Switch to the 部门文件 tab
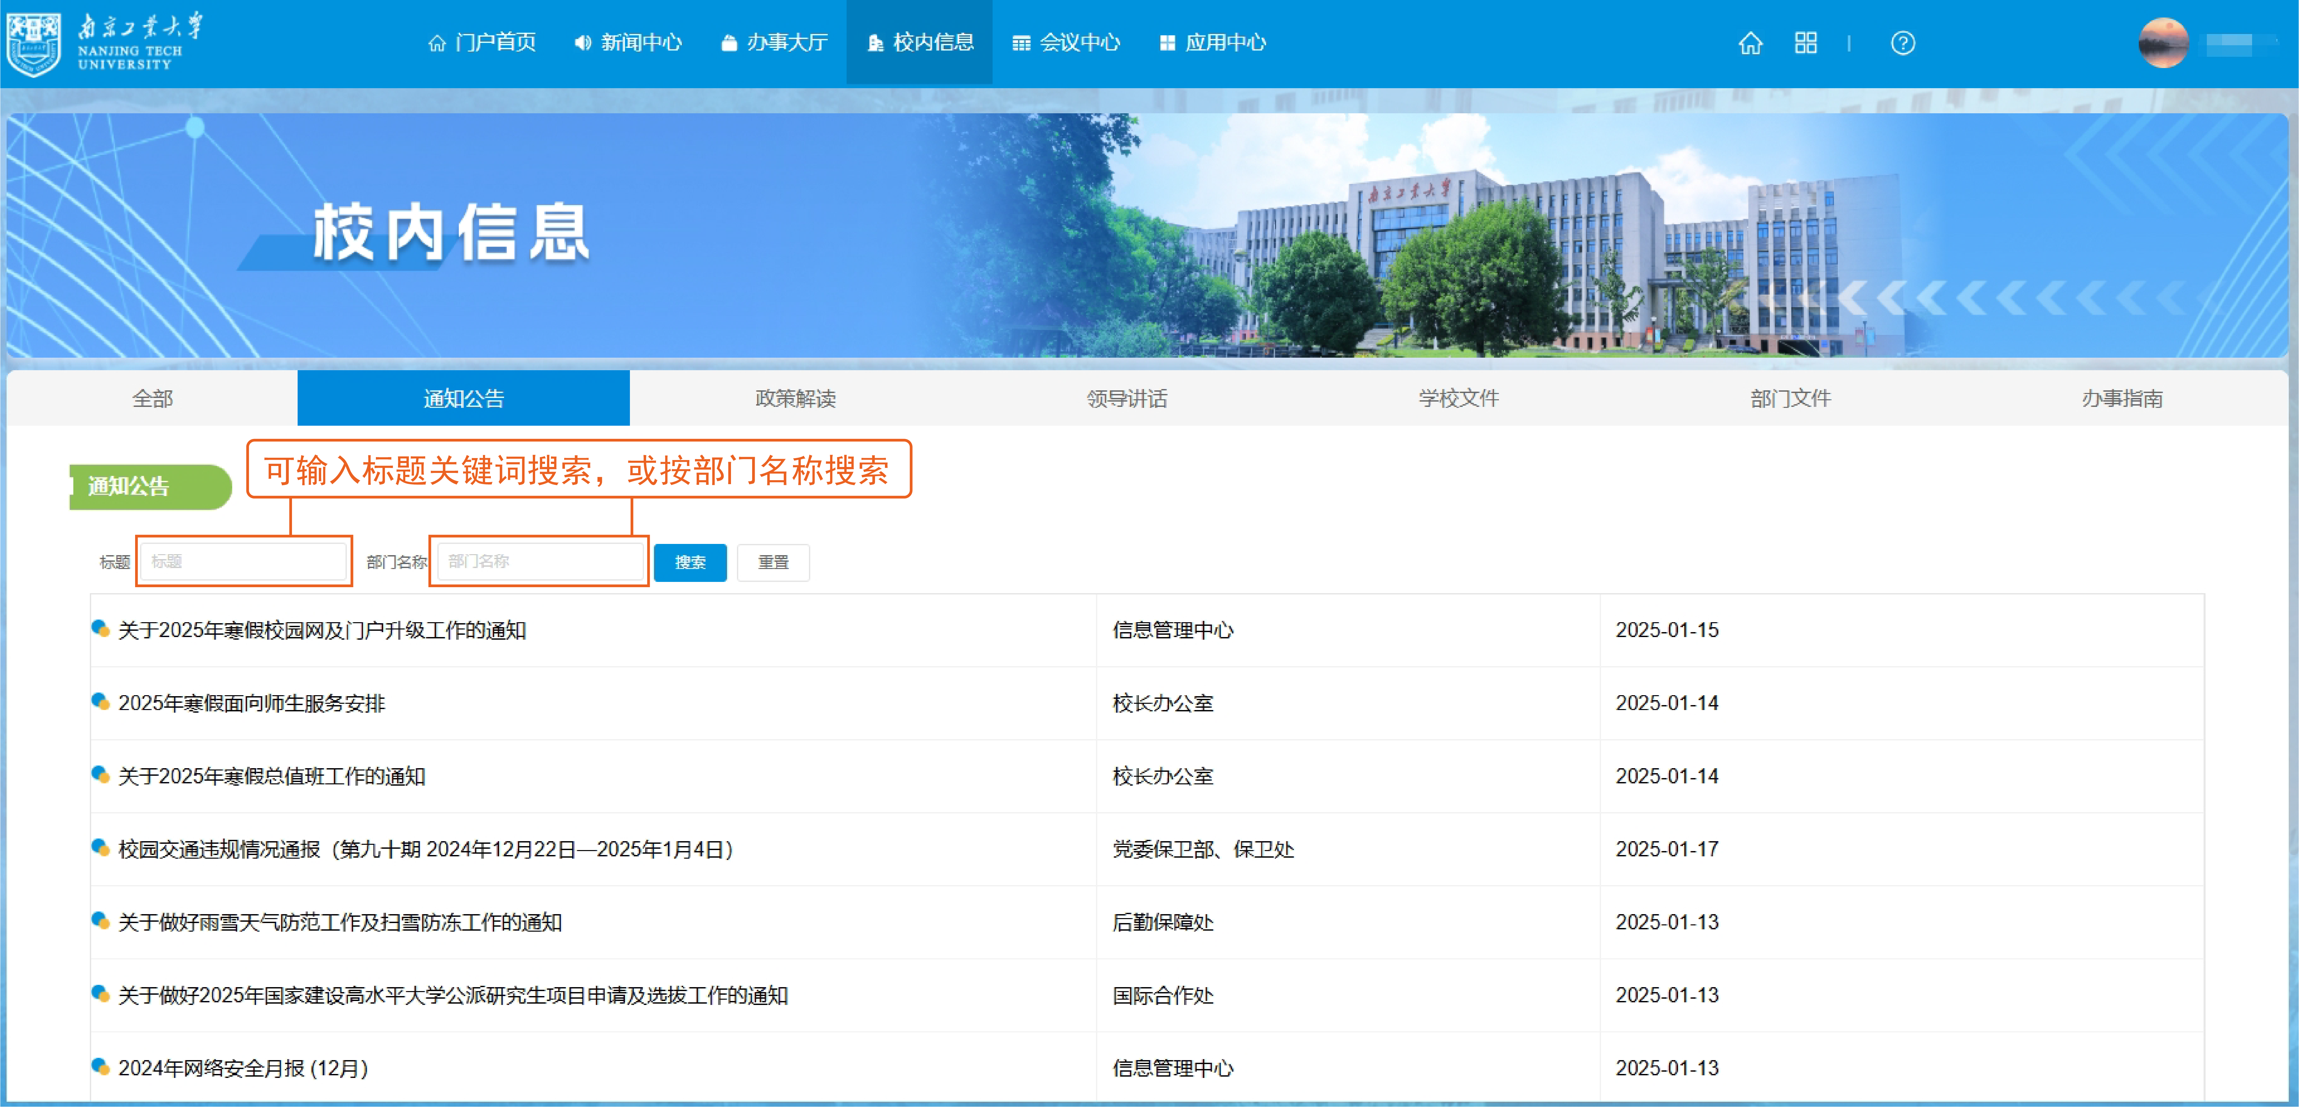This screenshot has width=2299, height=1107. click(x=1790, y=398)
